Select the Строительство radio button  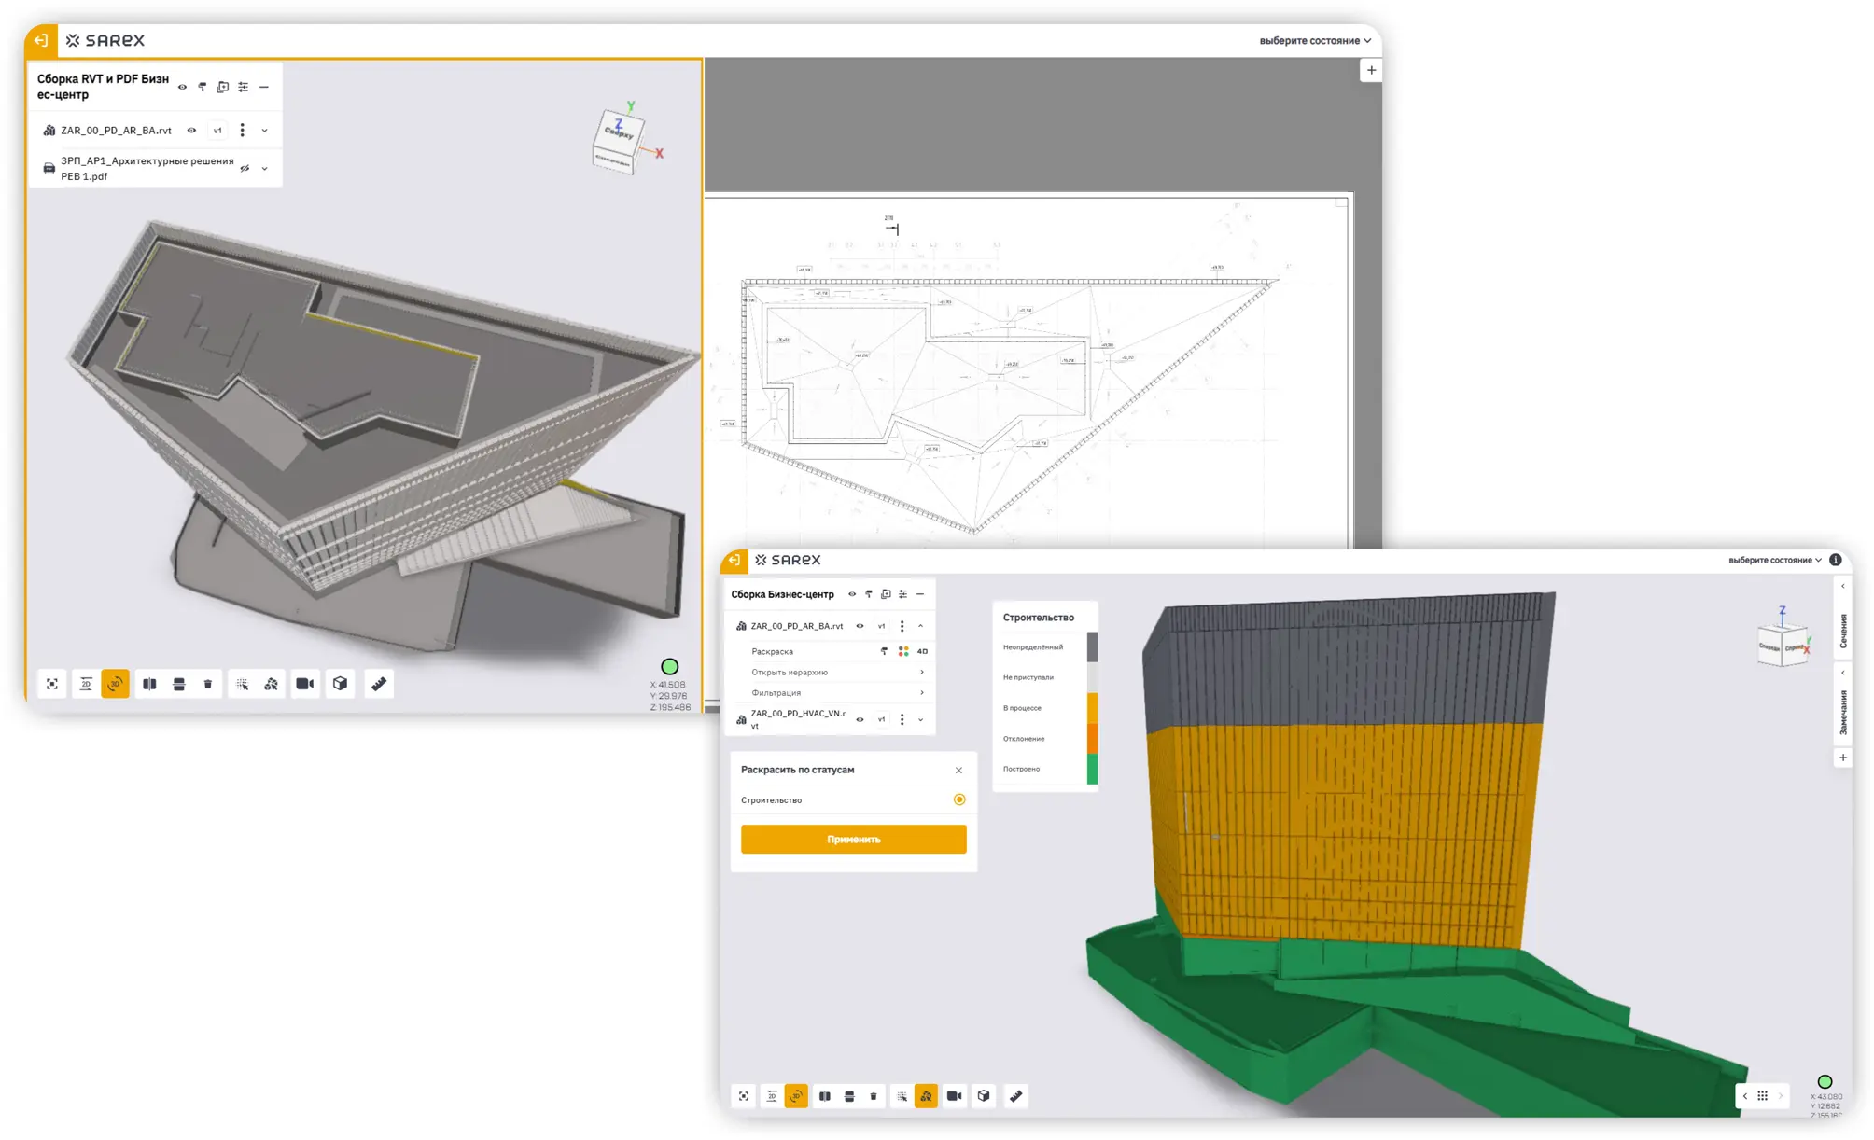click(959, 799)
